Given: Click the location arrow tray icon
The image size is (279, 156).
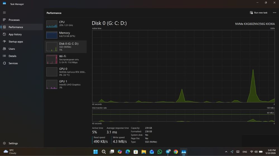Looking at the screenshot, I should tap(232, 152).
